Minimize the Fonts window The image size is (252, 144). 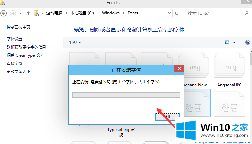click(x=228, y=2)
